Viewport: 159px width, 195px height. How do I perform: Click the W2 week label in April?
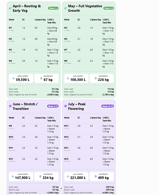tap(10, 39)
